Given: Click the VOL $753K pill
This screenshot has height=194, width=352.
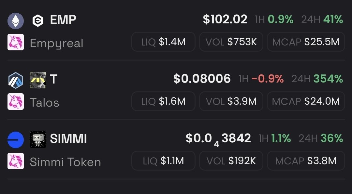Looking at the screenshot, I should [x=231, y=42].
